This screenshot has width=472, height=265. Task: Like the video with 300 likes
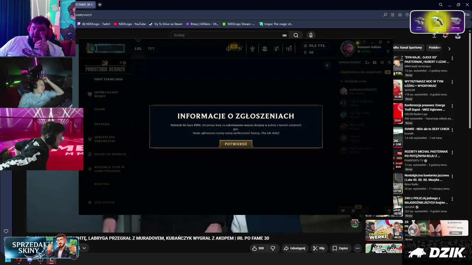(x=258, y=248)
